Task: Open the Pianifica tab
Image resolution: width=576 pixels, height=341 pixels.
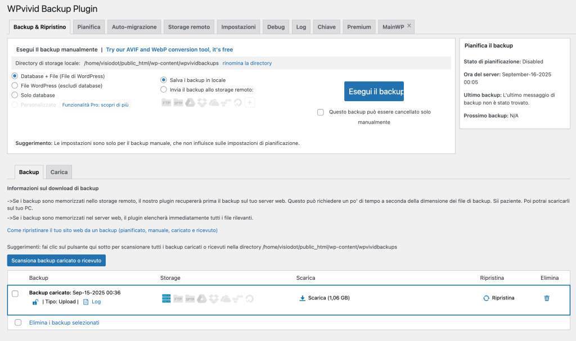Action: coord(89,27)
